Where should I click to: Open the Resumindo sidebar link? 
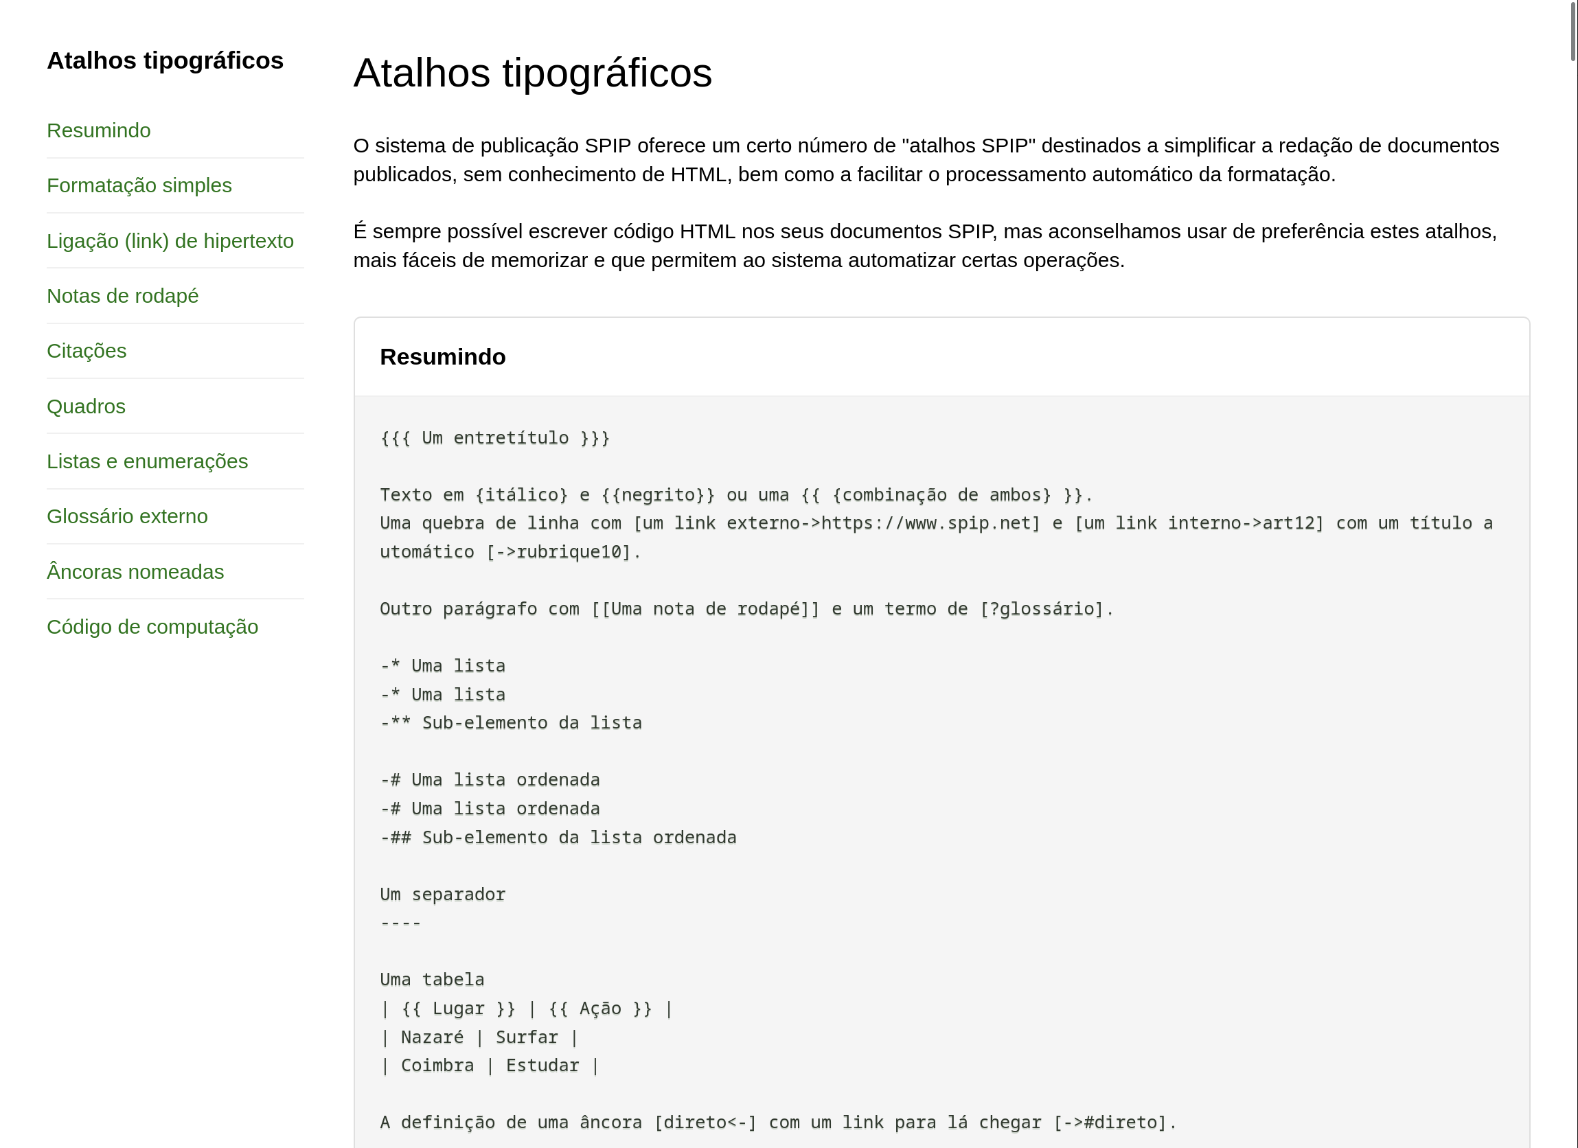(x=98, y=131)
